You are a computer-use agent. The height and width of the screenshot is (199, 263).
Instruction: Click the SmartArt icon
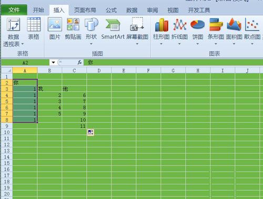tap(113, 25)
